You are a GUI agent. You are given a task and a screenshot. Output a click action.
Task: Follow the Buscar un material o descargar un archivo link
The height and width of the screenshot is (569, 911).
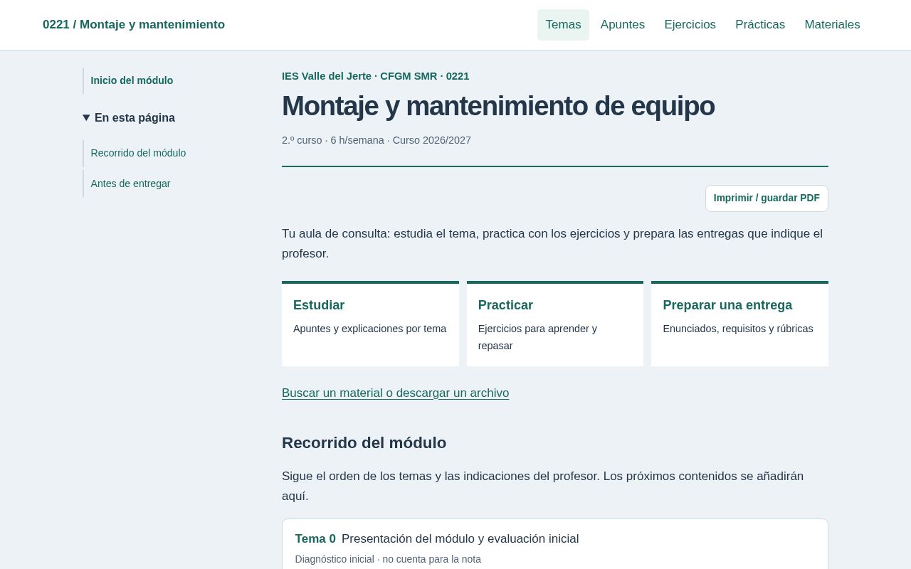pyautogui.click(x=395, y=393)
